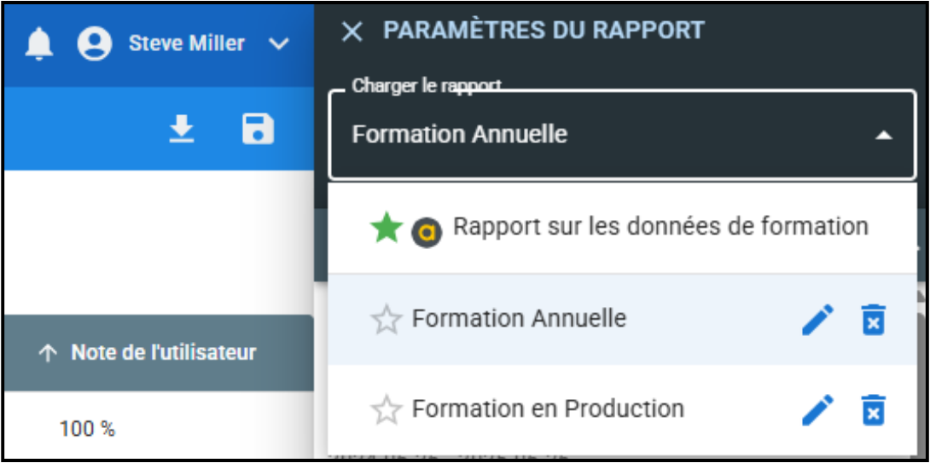Edit Formation Annuelle with the pencil icon
The width and height of the screenshot is (930, 463).
(817, 320)
